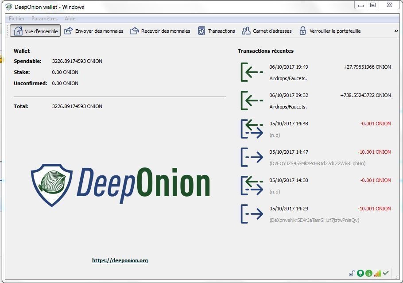Screen dimensions: 403x283
Task: Open the Fichier menu
Action: coord(16,19)
